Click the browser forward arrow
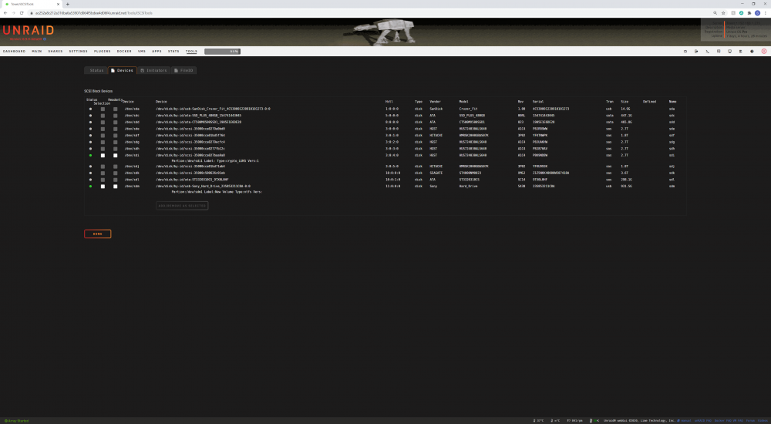771x424 pixels. point(13,13)
